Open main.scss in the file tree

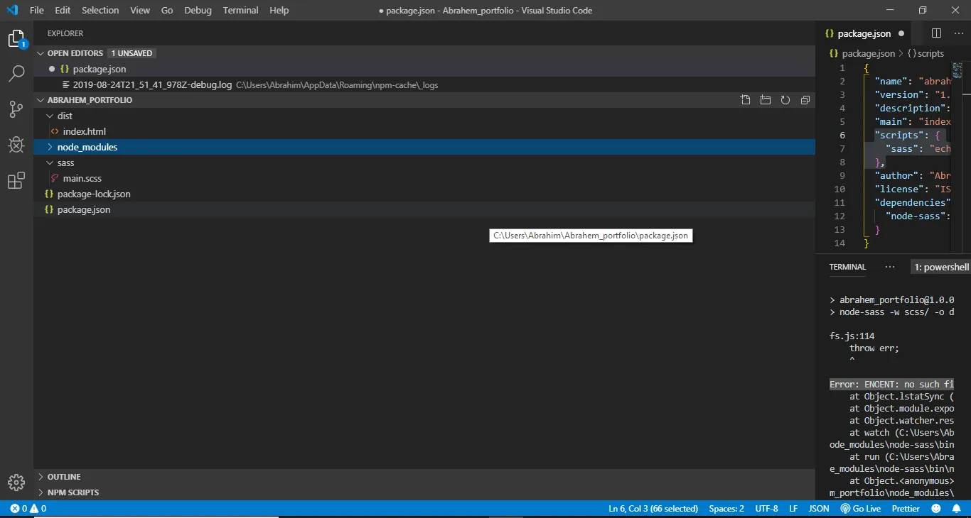pyautogui.click(x=424, y=178)
